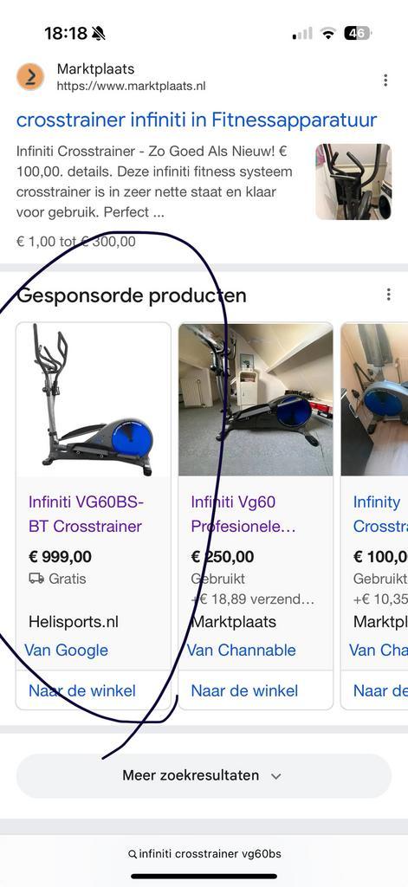Tap Naar de winkel under € 250,00 product

click(x=244, y=690)
